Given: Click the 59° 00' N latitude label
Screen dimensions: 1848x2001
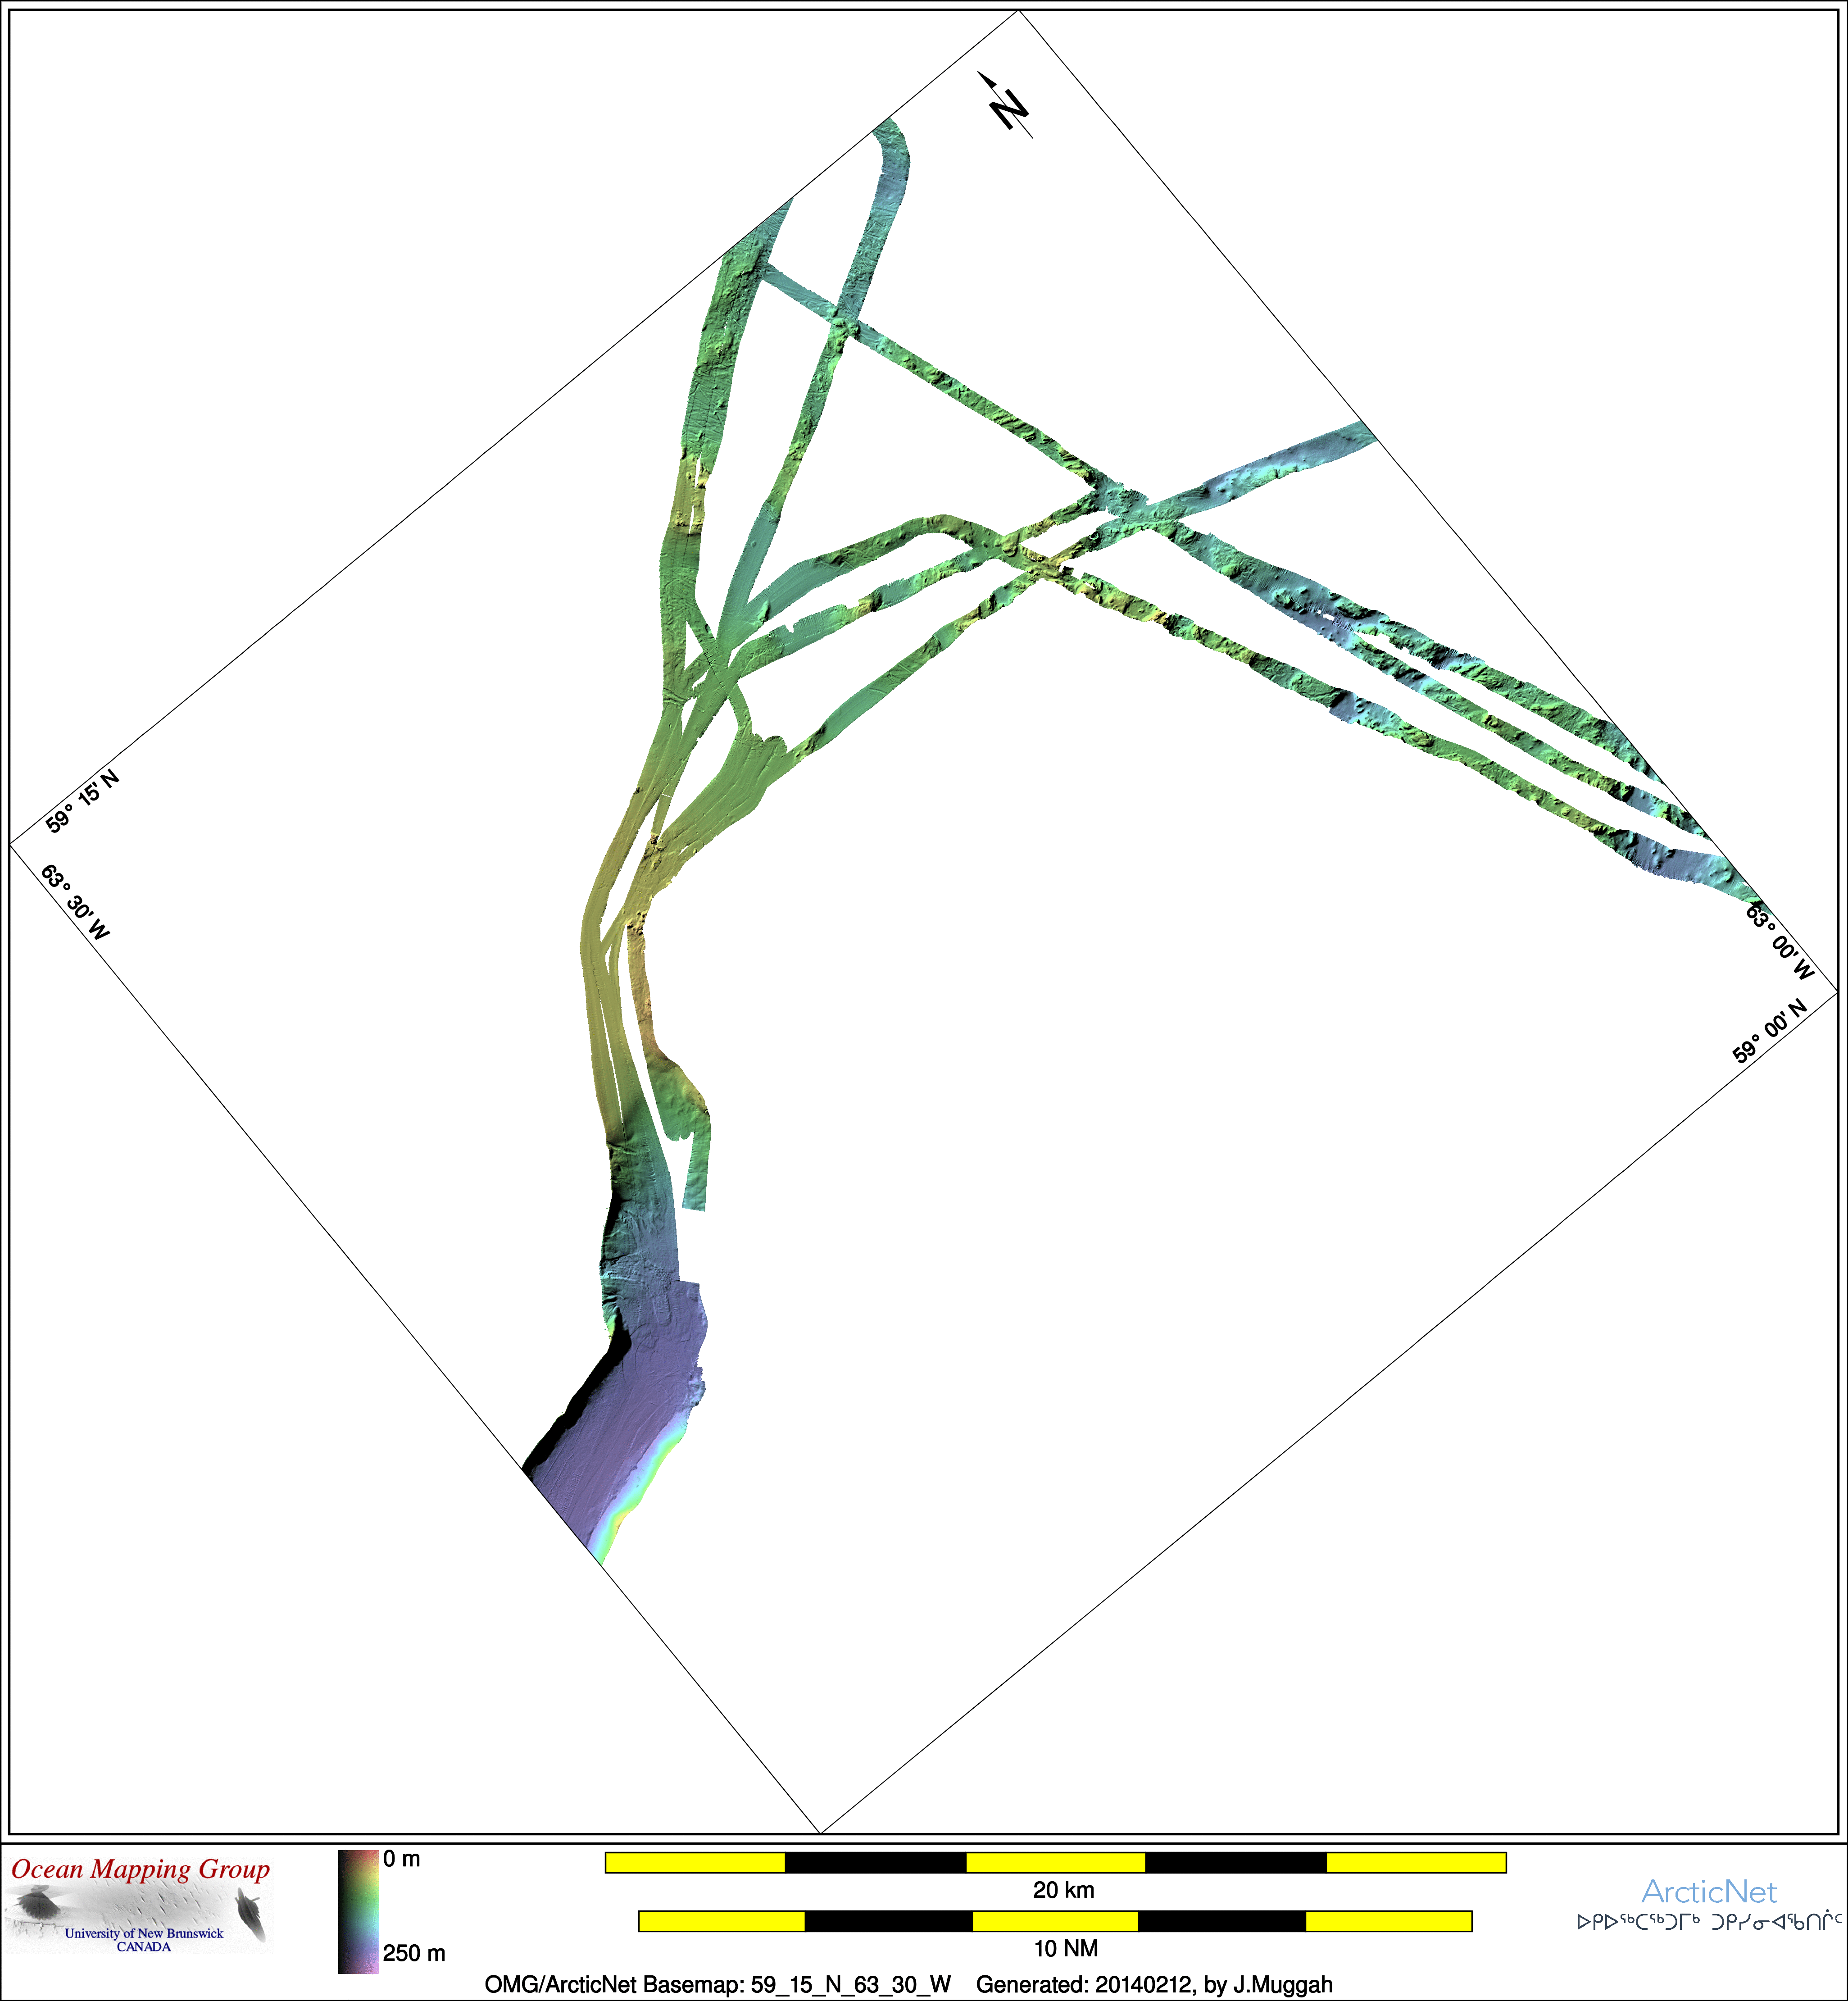Looking at the screenshot, I should point(1770,1030).
